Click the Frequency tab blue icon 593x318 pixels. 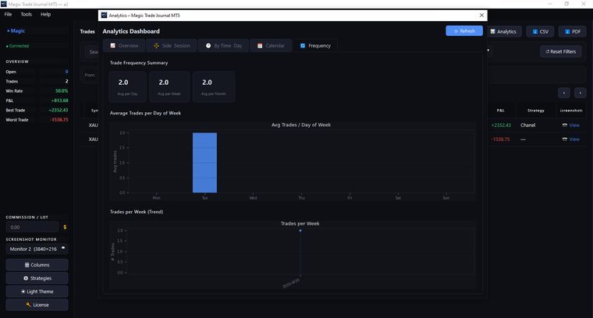tap(303, 46)
